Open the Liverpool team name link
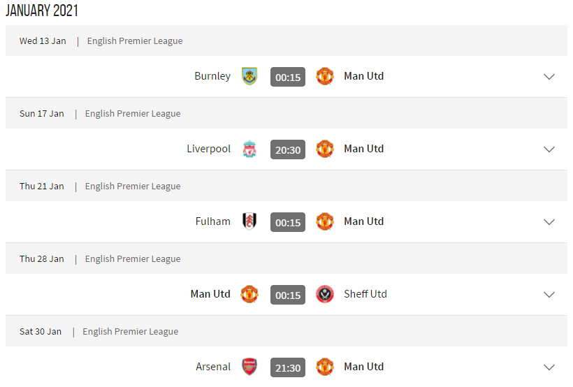This screenshot has width=573, height=387. click(x=208, y=149)
